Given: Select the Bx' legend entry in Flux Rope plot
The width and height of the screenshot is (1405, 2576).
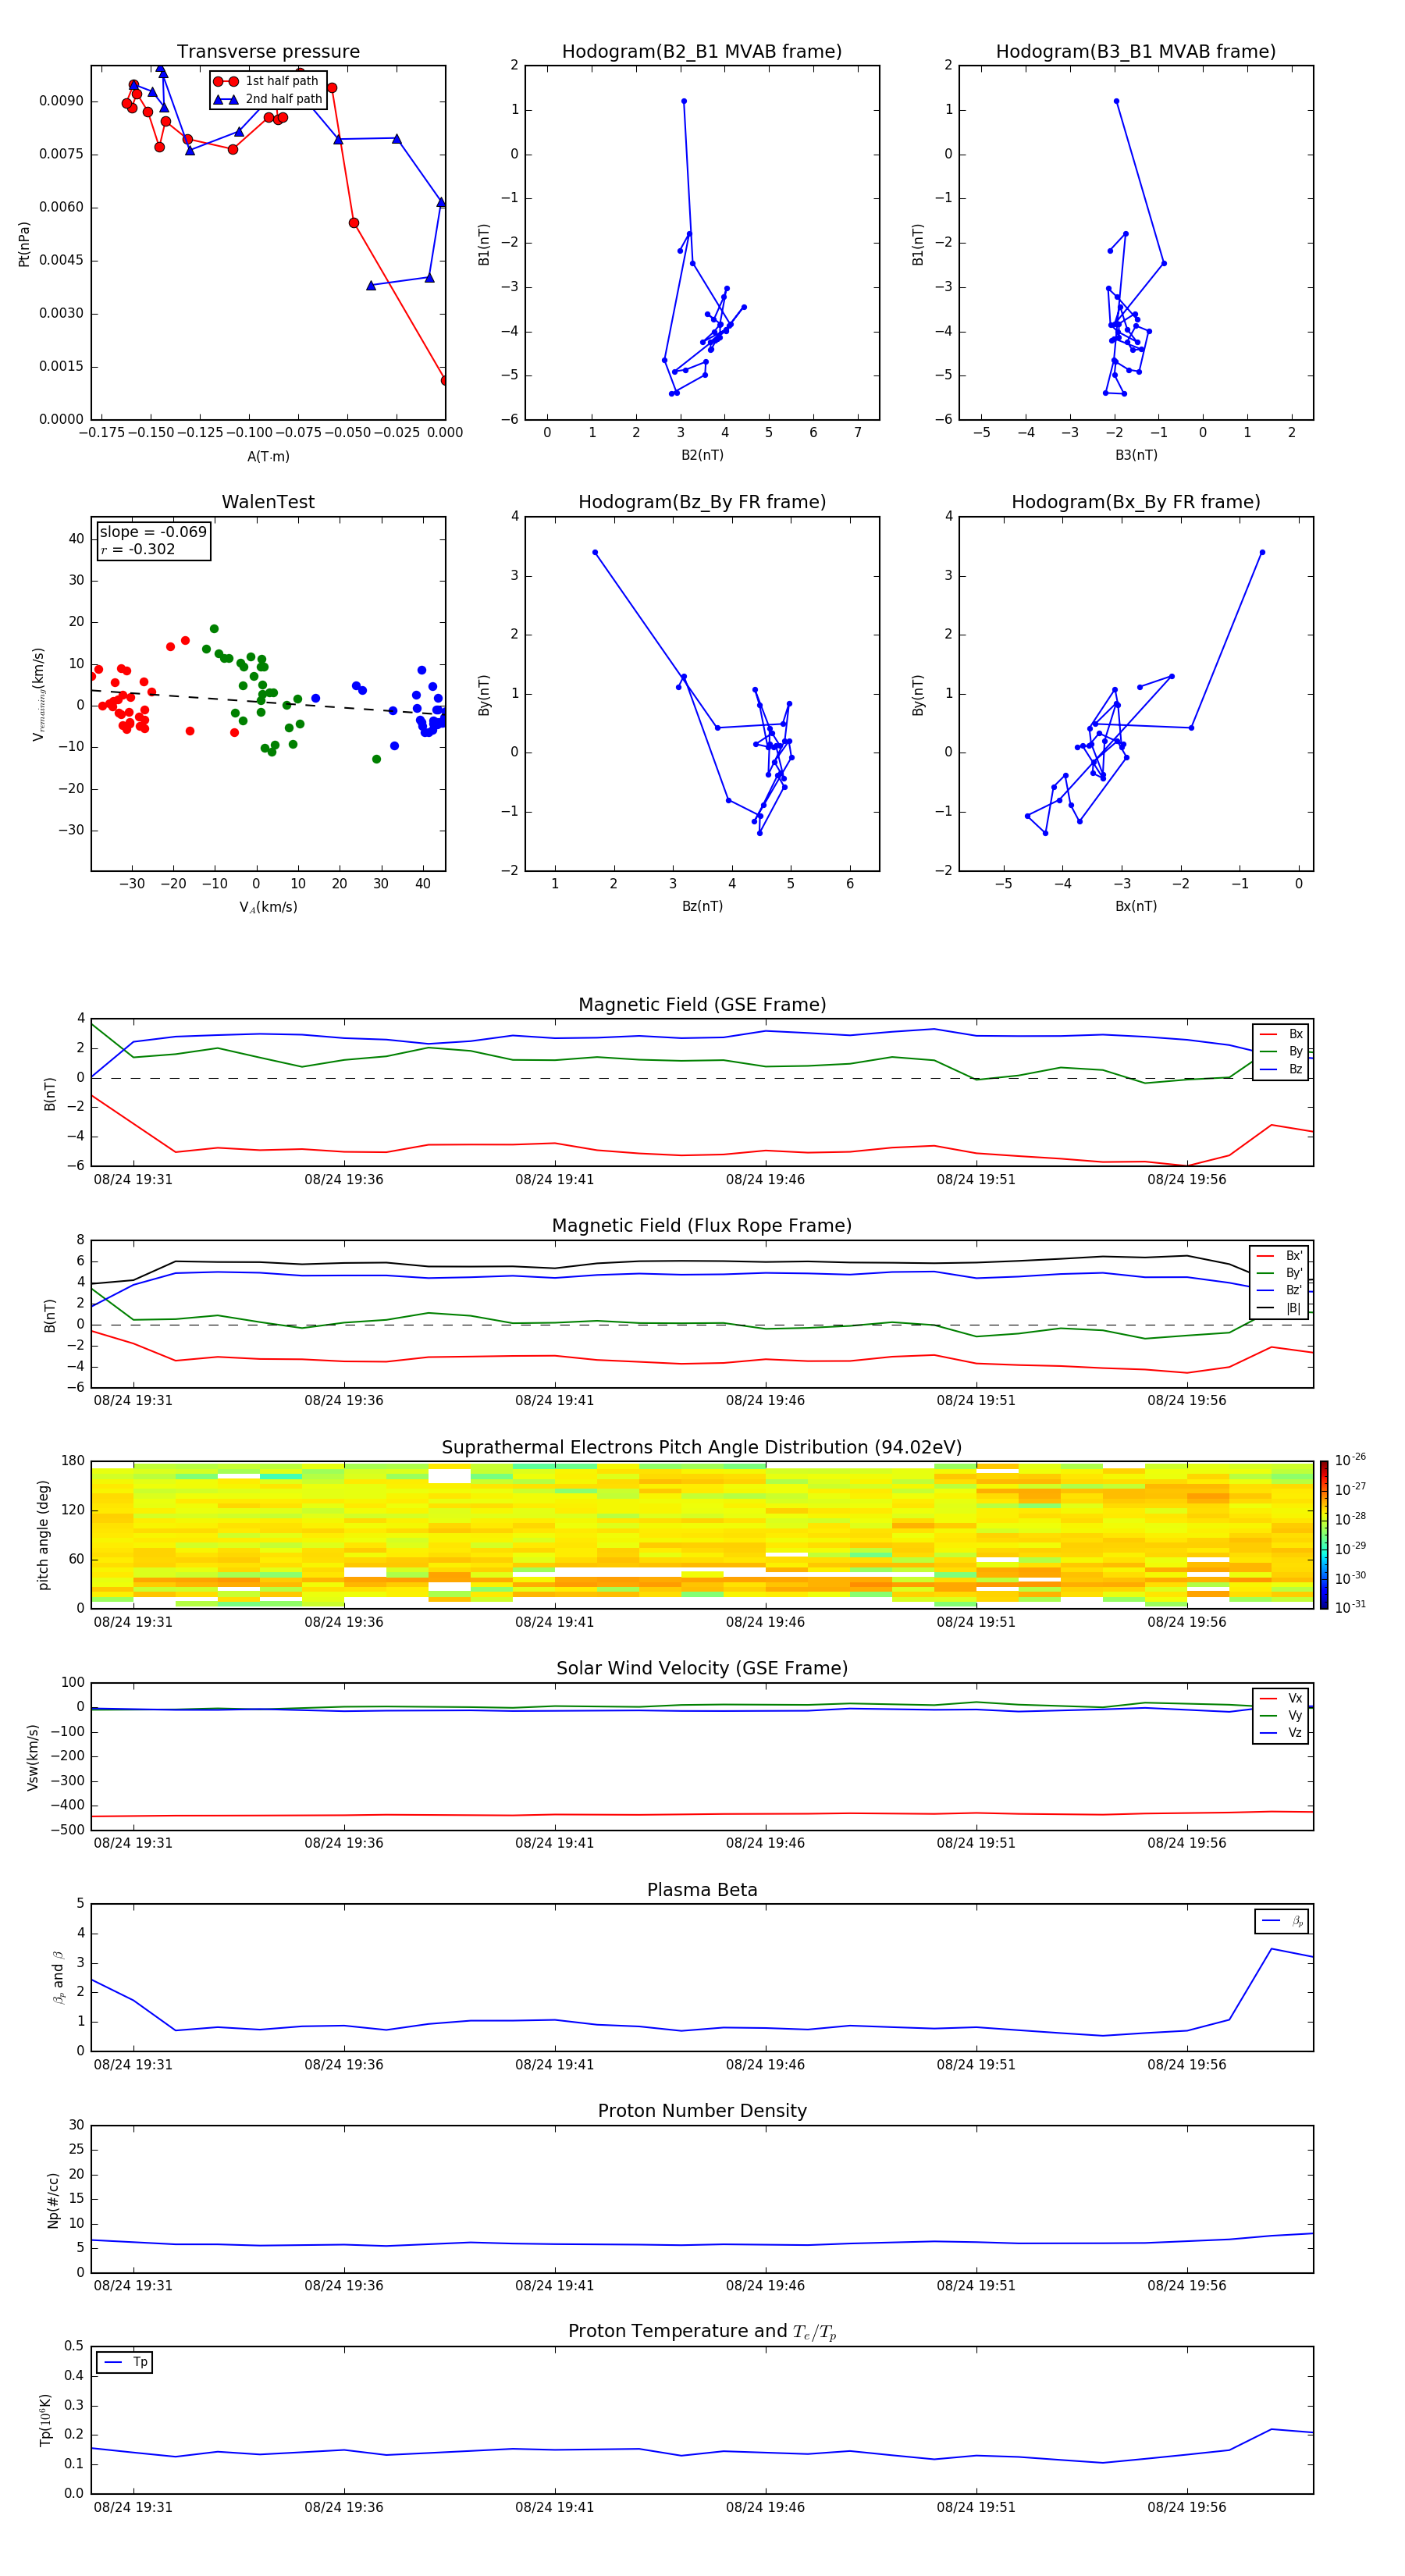Looking at the screenshot, I should (x=1280, y=1256).
